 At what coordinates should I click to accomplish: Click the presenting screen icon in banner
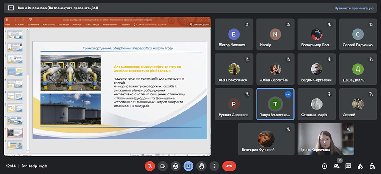pyautogui.click(x=11, y=8)
